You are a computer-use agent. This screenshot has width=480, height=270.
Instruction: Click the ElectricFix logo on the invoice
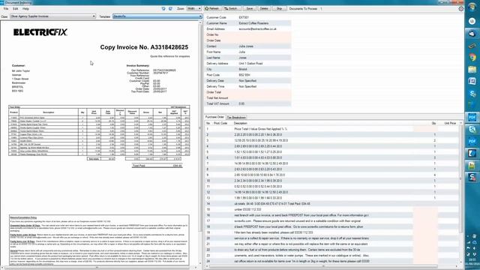(40, 32)
